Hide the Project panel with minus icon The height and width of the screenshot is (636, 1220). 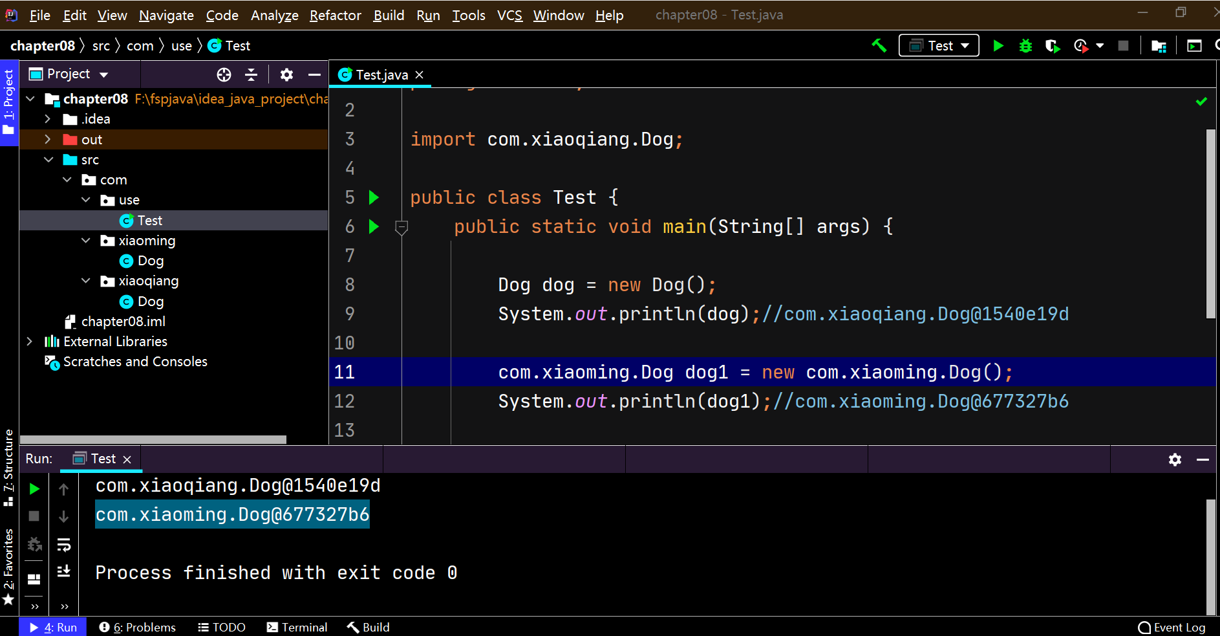coord(314,75)
